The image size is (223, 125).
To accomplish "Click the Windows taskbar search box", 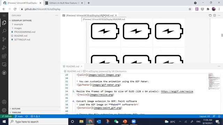I will (38, 122).
